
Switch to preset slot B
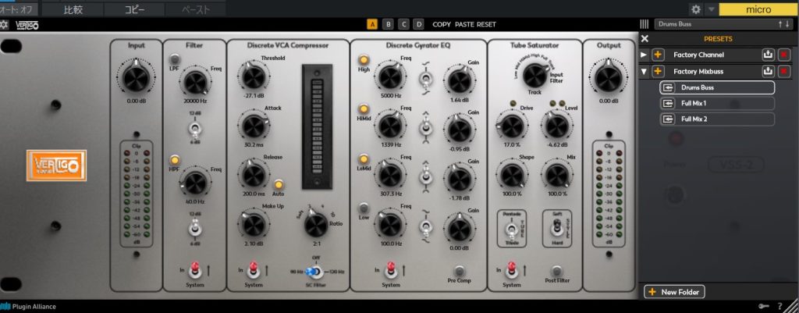click(388, 24)
